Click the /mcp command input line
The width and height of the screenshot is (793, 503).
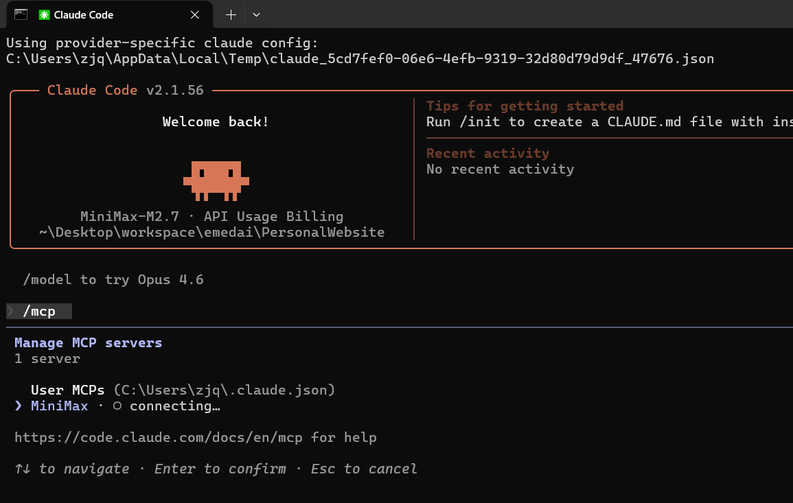pyautogui.click(x=39, y=312)
